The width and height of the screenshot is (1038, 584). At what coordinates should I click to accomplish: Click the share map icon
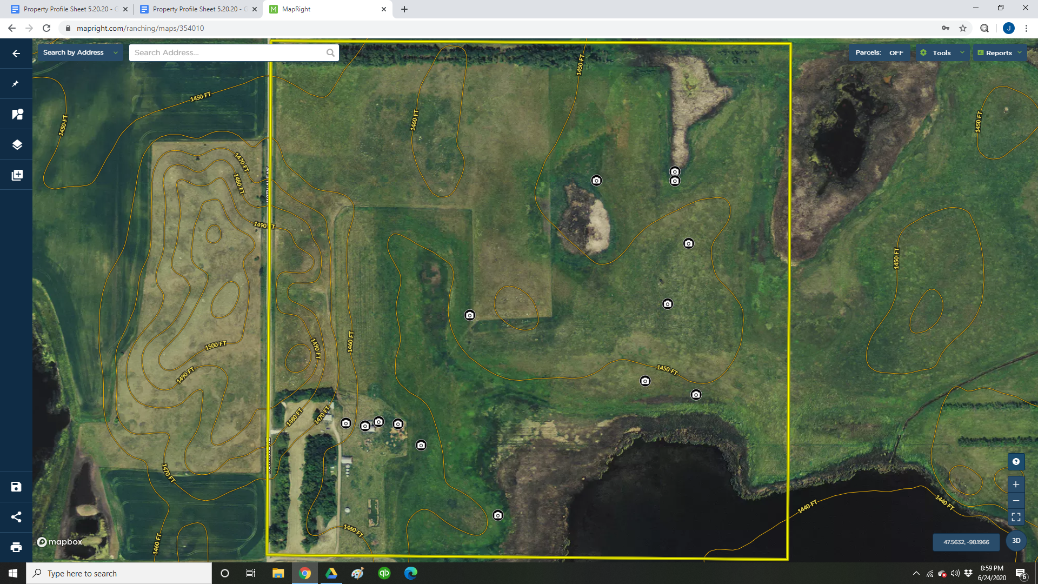[x=16, y=517]
